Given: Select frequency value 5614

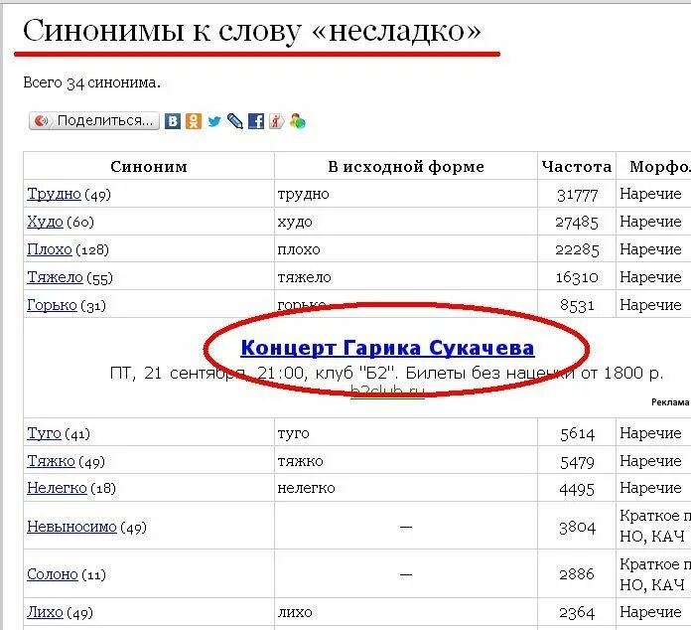Looking at the screenshot, I should pyautogui.click(x=577, y=434).
